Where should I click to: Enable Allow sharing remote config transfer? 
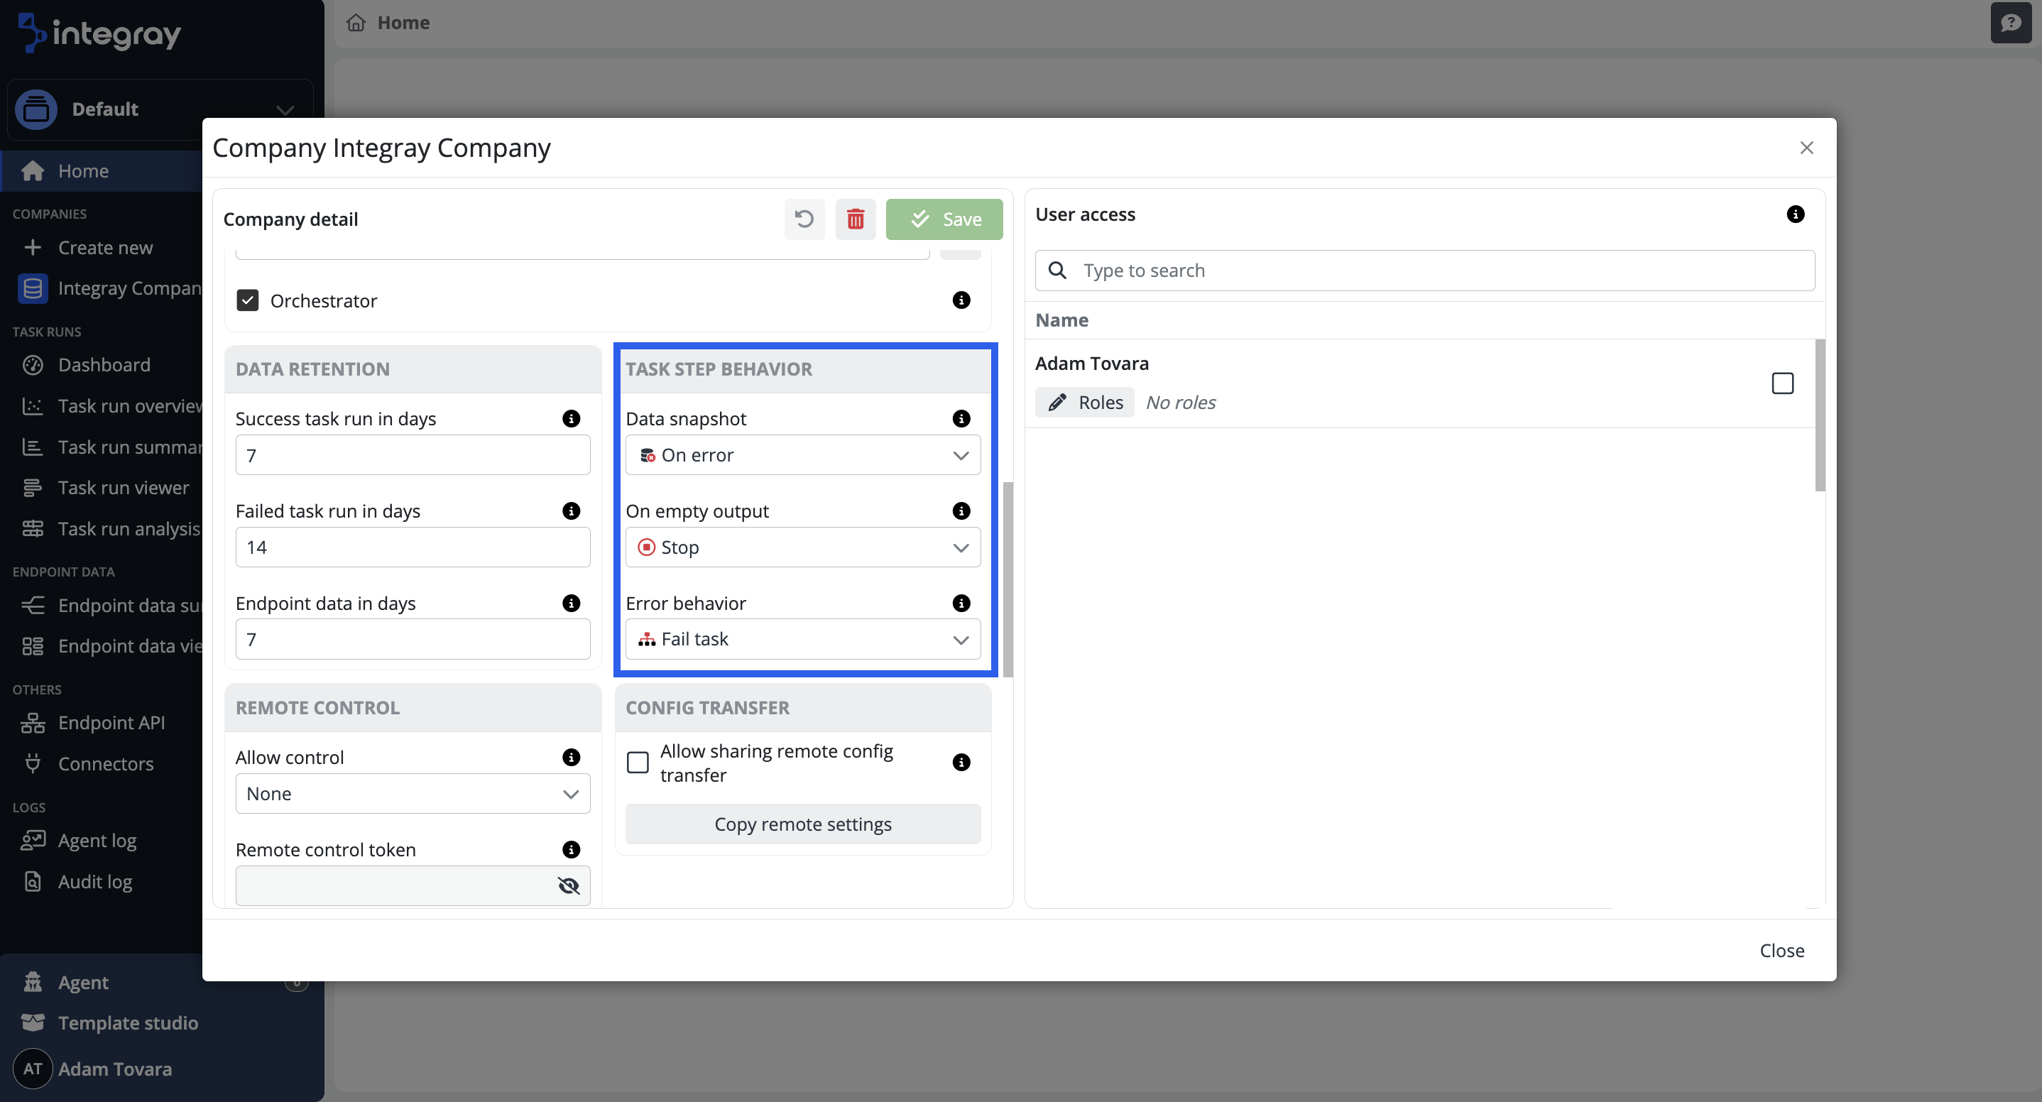click(638, 762)
